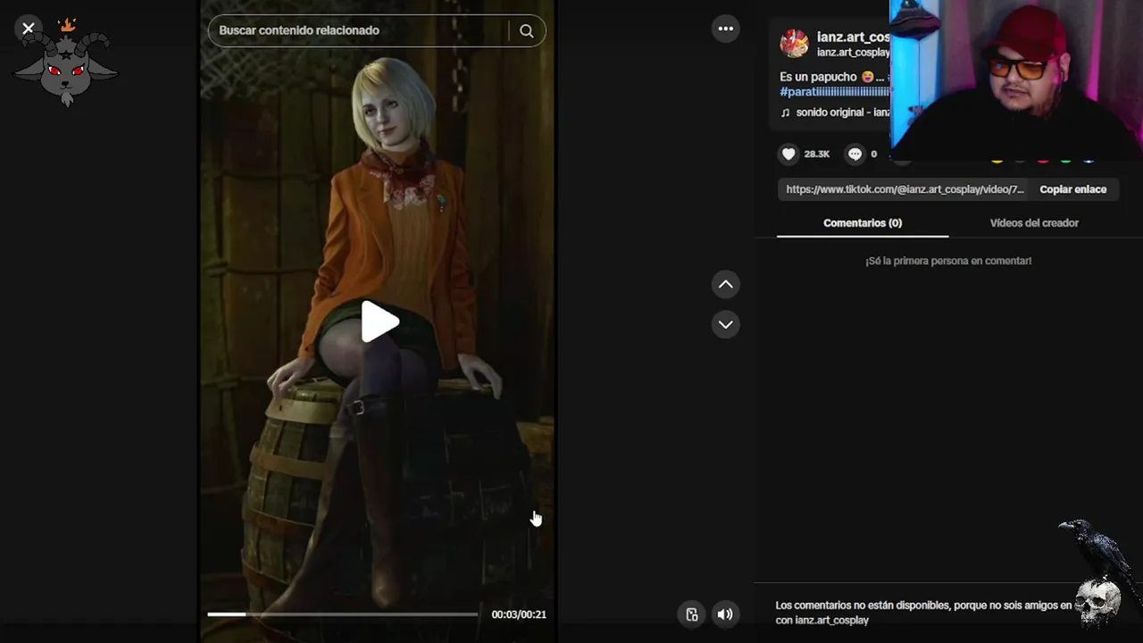
Task: Switch to 'Videos del creador' tab
Action: 1034,223
